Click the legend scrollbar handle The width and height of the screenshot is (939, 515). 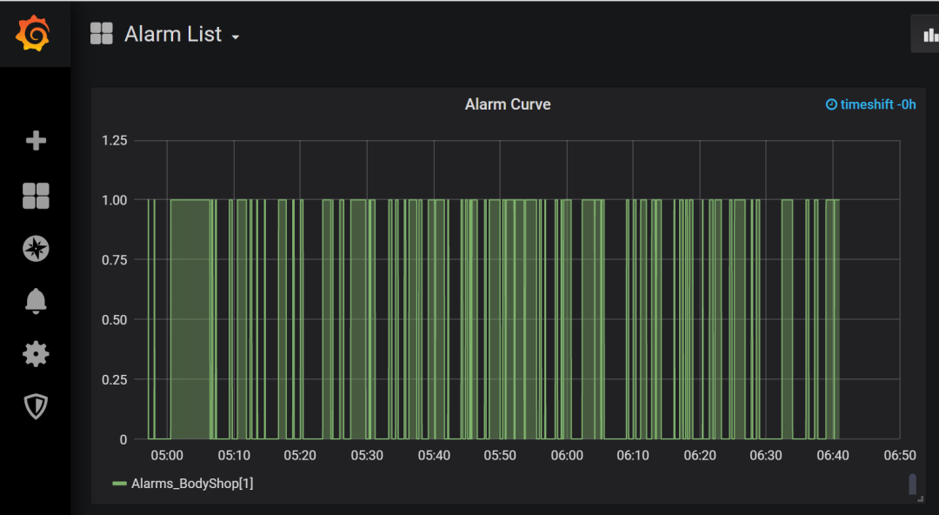(x=912, y=484)
